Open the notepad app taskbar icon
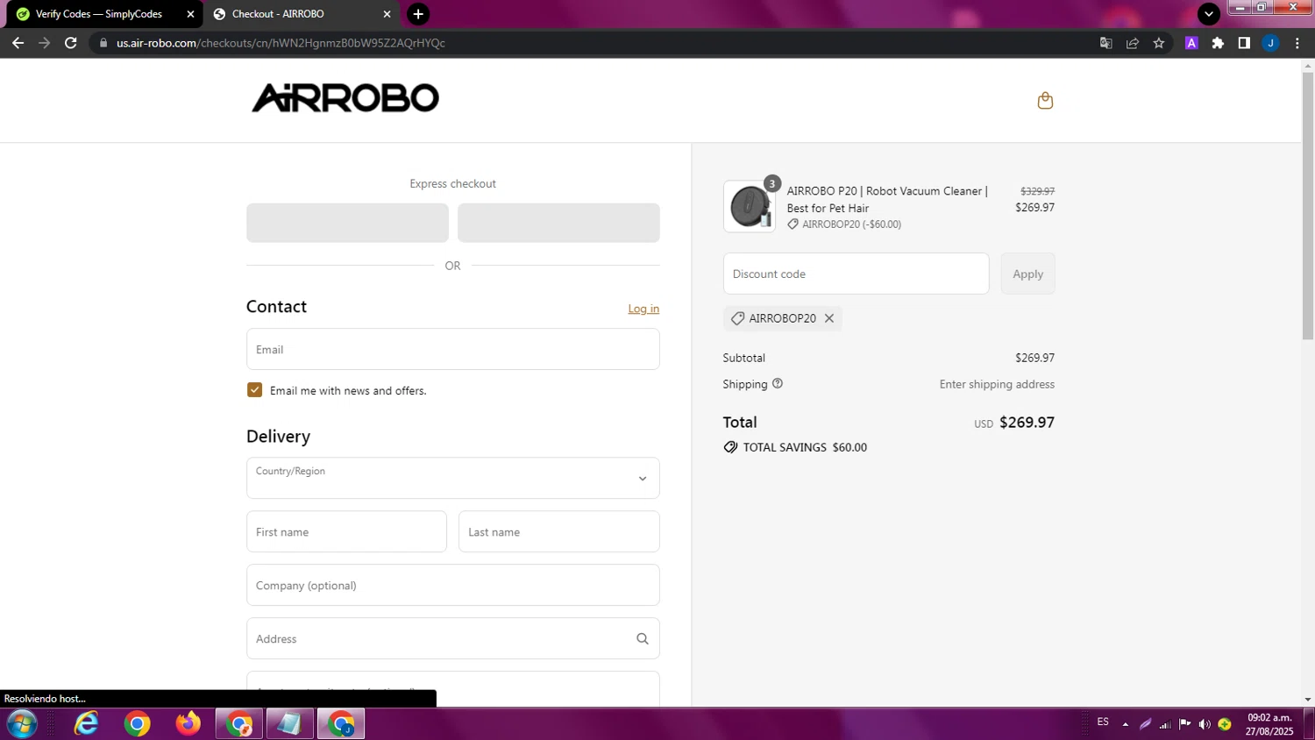Viewport: 1315px width, 740px height. click(289, 724)
